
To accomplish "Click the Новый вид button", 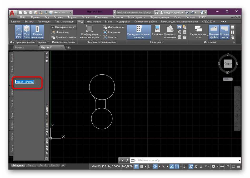I will click(x=62, y=32).
